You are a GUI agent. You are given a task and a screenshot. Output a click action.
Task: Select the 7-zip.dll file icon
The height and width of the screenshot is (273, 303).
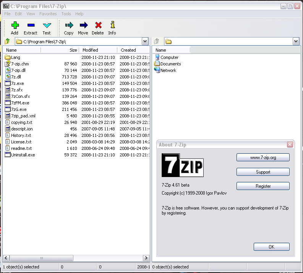click(x=7, y=70)
